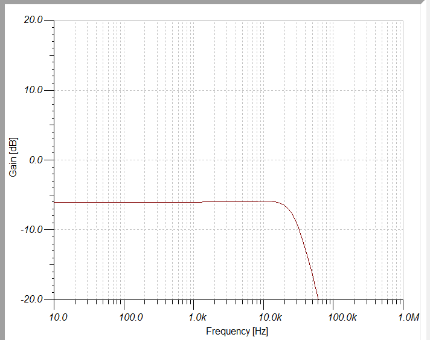Image resolution: width=430 pixels, height=340 pixels.
Task: Select the -10.0 gain axis label
Action: [32, 230]
